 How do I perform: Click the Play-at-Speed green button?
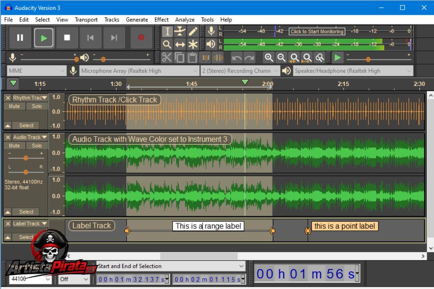[x=338, y=57]
